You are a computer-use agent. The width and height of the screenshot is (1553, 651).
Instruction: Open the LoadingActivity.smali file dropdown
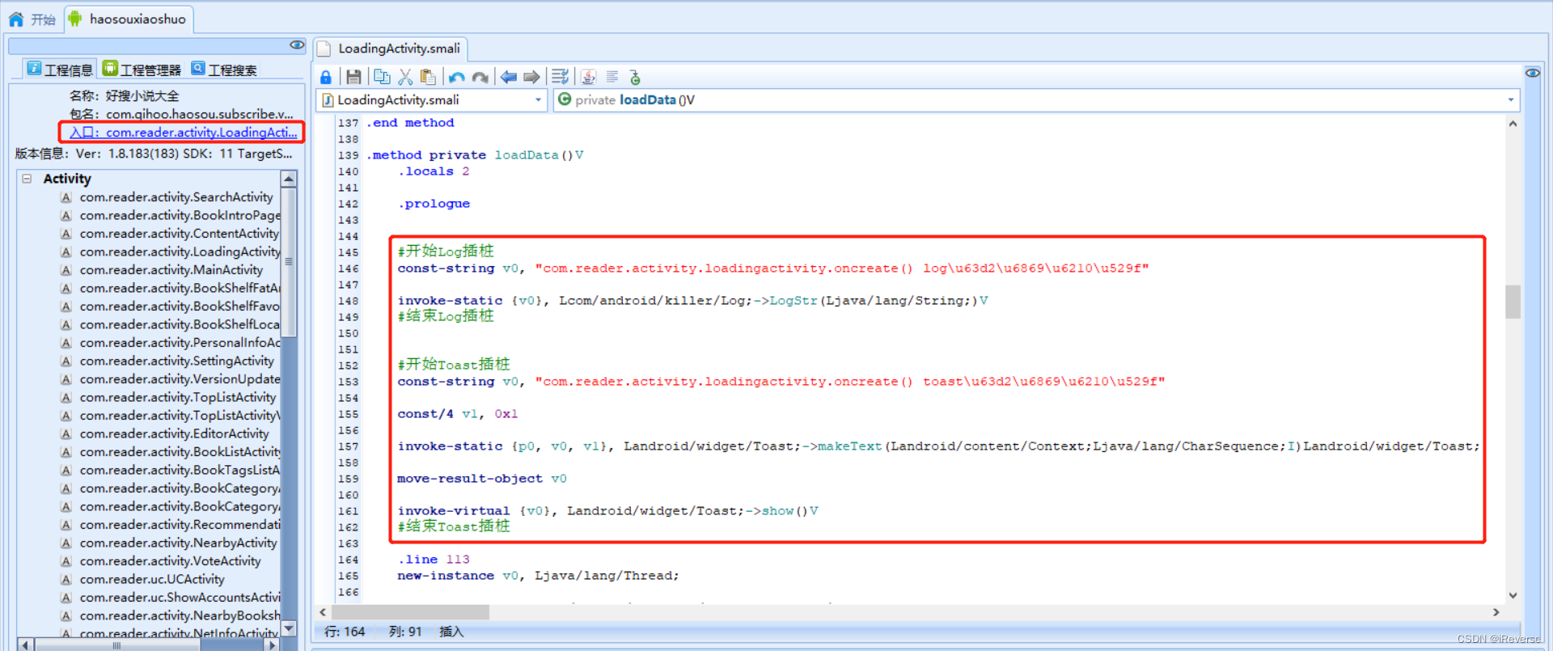pyautogui.click(x=538, y=100)
